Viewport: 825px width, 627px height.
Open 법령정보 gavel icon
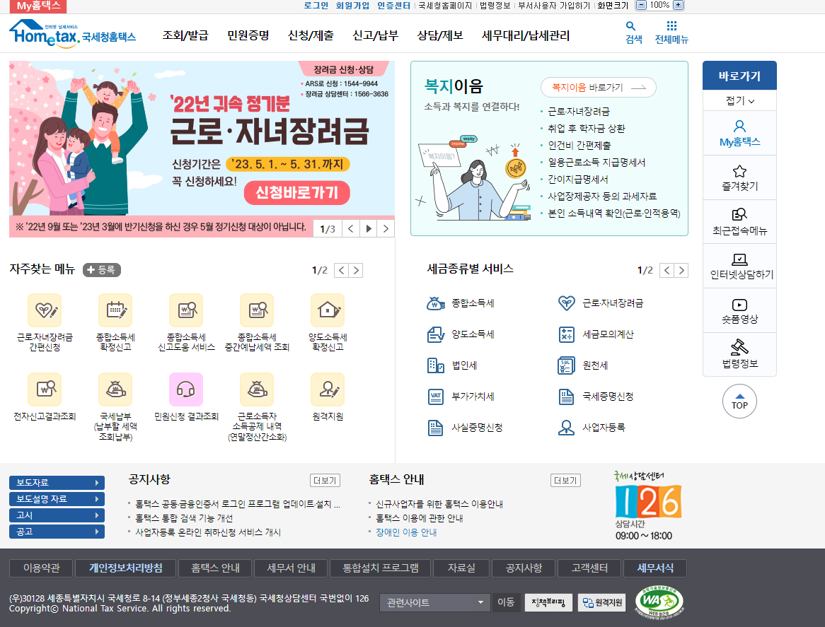pos(739,347)
